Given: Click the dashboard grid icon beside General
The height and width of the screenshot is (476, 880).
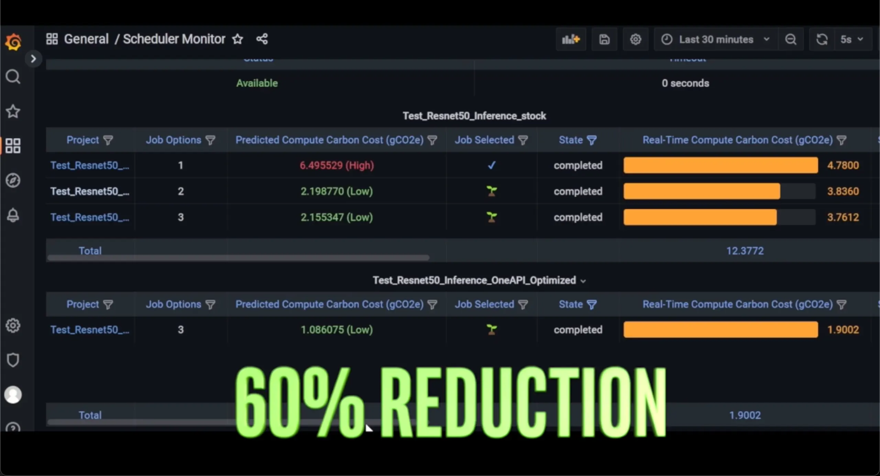Looking at the screenshot, I should 52,39.
